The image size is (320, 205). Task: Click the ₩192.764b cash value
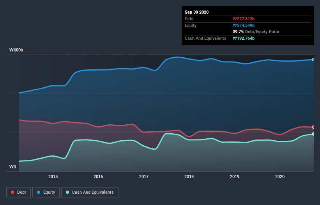point(244,38)
